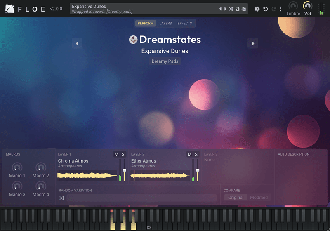
Task: Load the previous preset with top-bar left arrow
Action: (220, 9)
